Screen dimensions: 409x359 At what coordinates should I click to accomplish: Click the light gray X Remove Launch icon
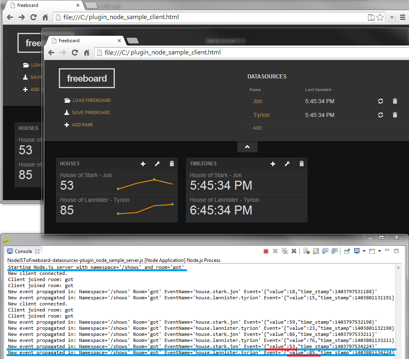point(275,251)
